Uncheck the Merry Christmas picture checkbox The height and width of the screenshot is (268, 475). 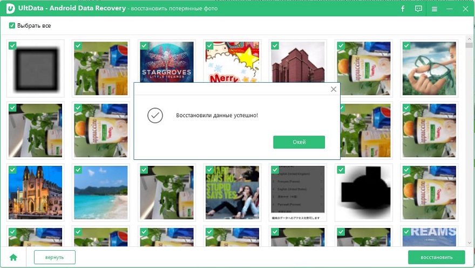point(209,46)
